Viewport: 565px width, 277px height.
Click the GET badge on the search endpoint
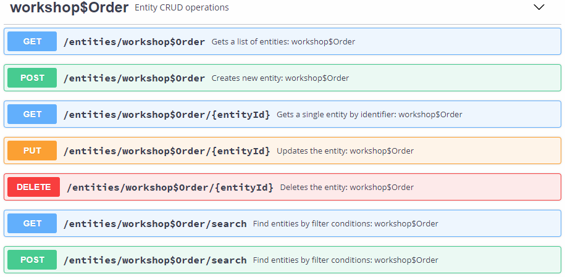point(32,223)
